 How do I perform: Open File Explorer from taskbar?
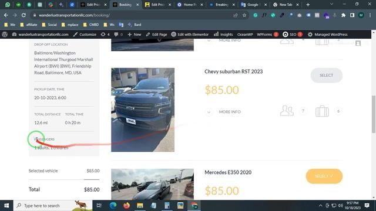[140, 206]
